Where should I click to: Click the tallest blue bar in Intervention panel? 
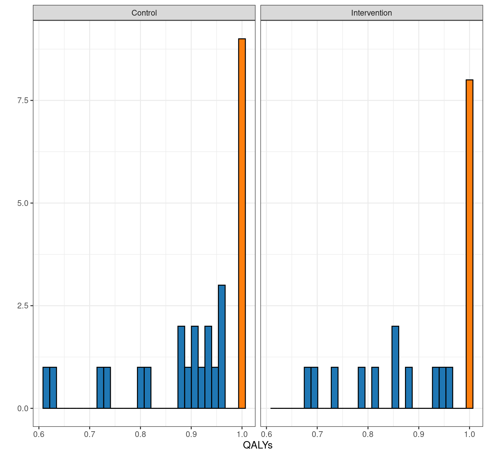395,367
